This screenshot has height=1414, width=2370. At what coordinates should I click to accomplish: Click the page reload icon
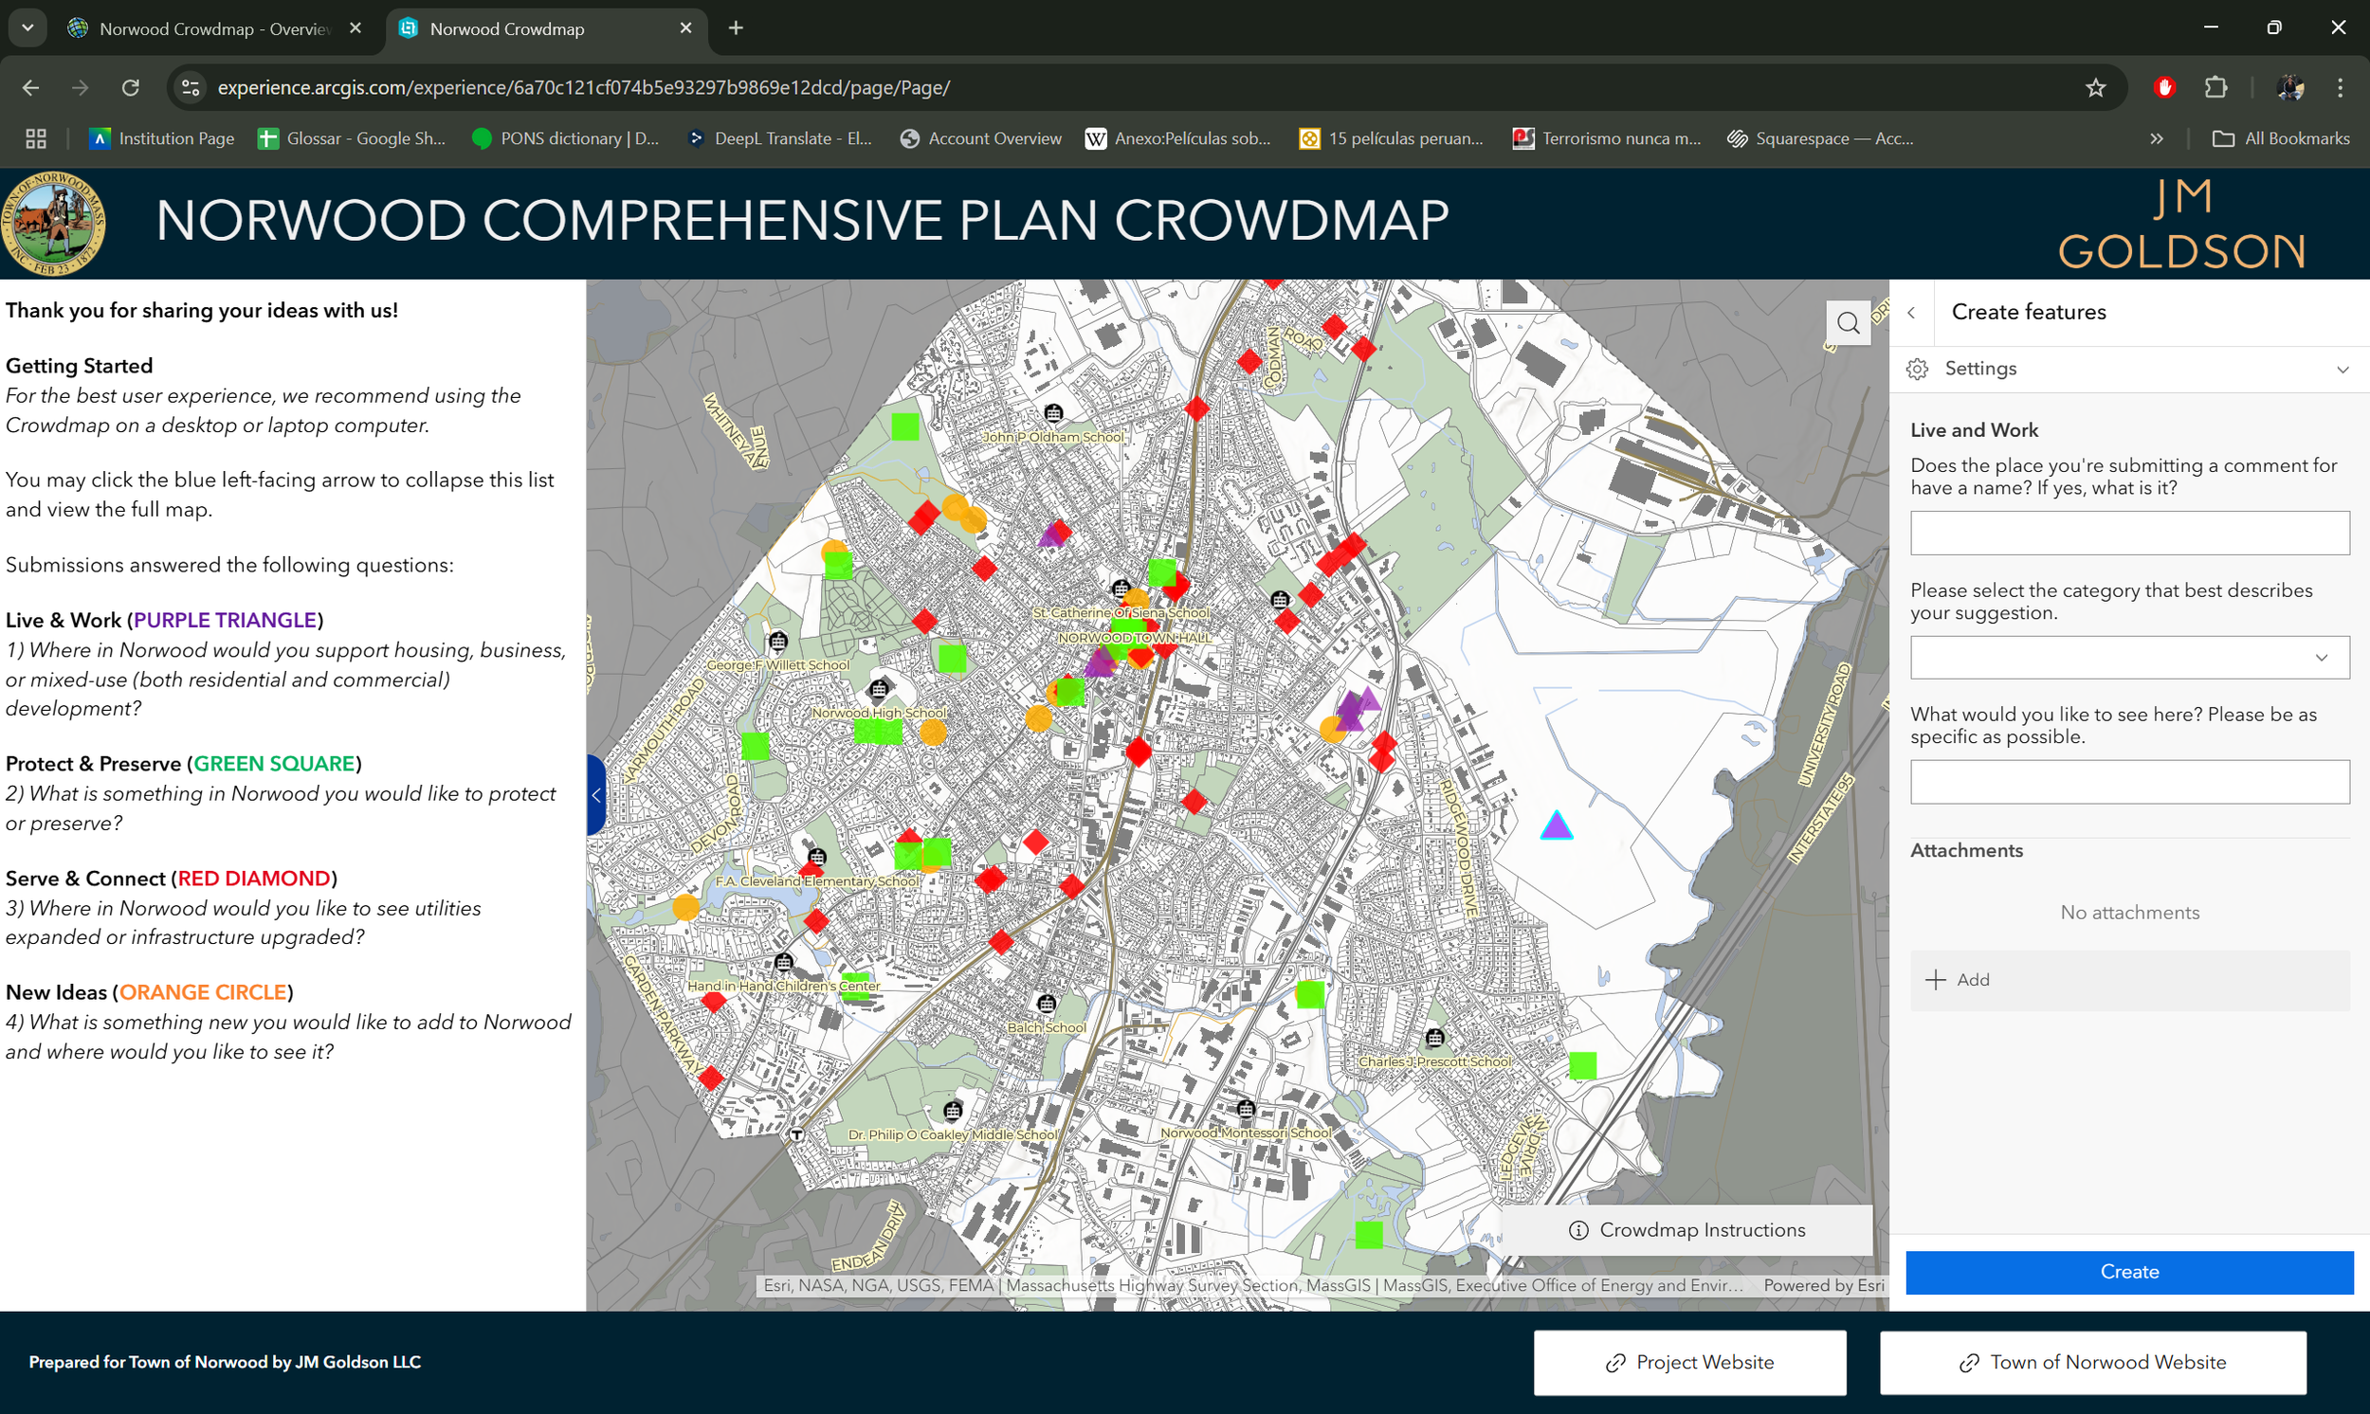pos(132,87)
